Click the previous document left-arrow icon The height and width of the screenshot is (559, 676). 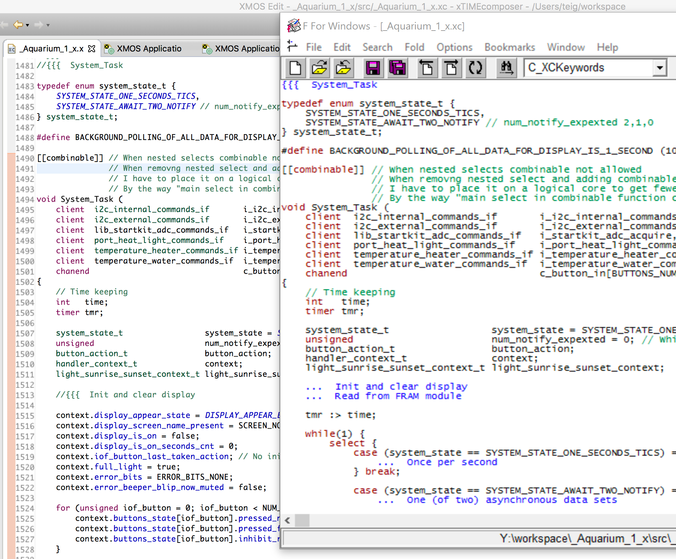pos(427,68)
